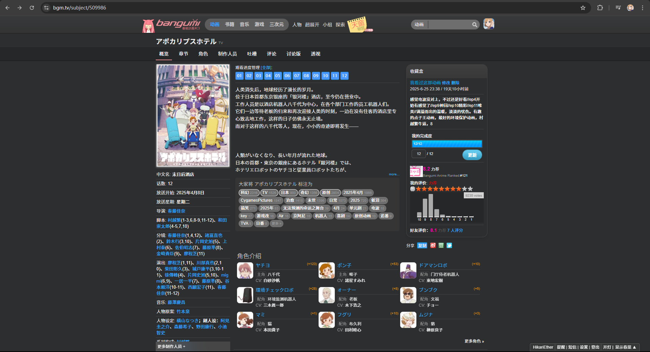Open 书籍 in the top navigation
Viewport: 650px width, 352px height.
[230, 24]
